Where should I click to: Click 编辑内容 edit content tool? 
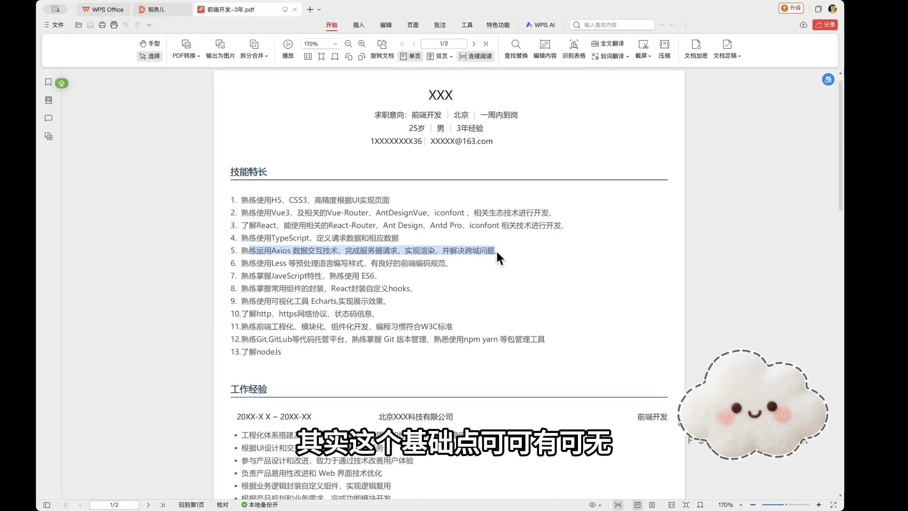[545, 50]
